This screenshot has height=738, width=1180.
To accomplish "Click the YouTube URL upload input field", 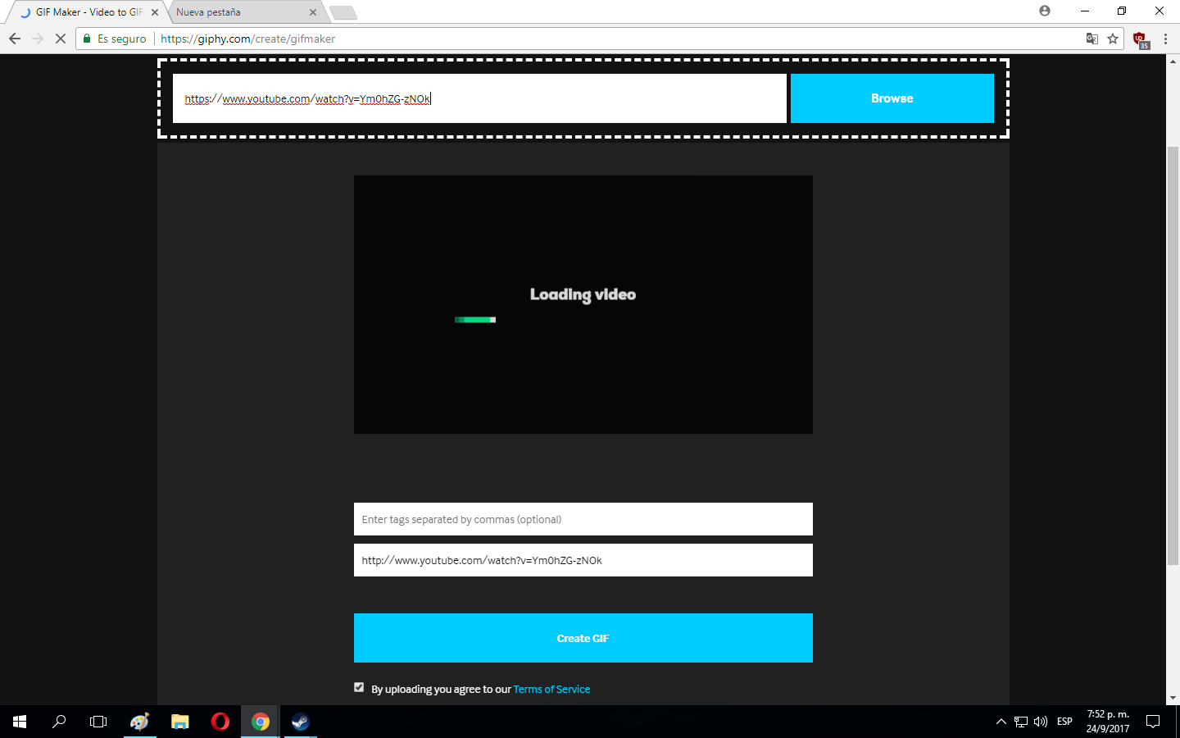I will pos(479,98).
